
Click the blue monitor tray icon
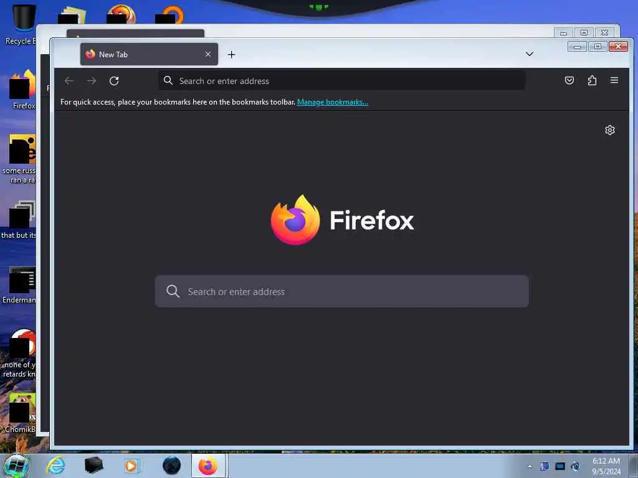[x=560, y=466]
